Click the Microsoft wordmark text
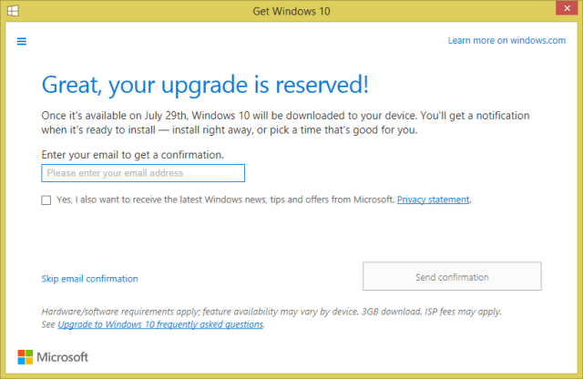The height and width of the screenshot is (379, 583). (x=62, y=356)
